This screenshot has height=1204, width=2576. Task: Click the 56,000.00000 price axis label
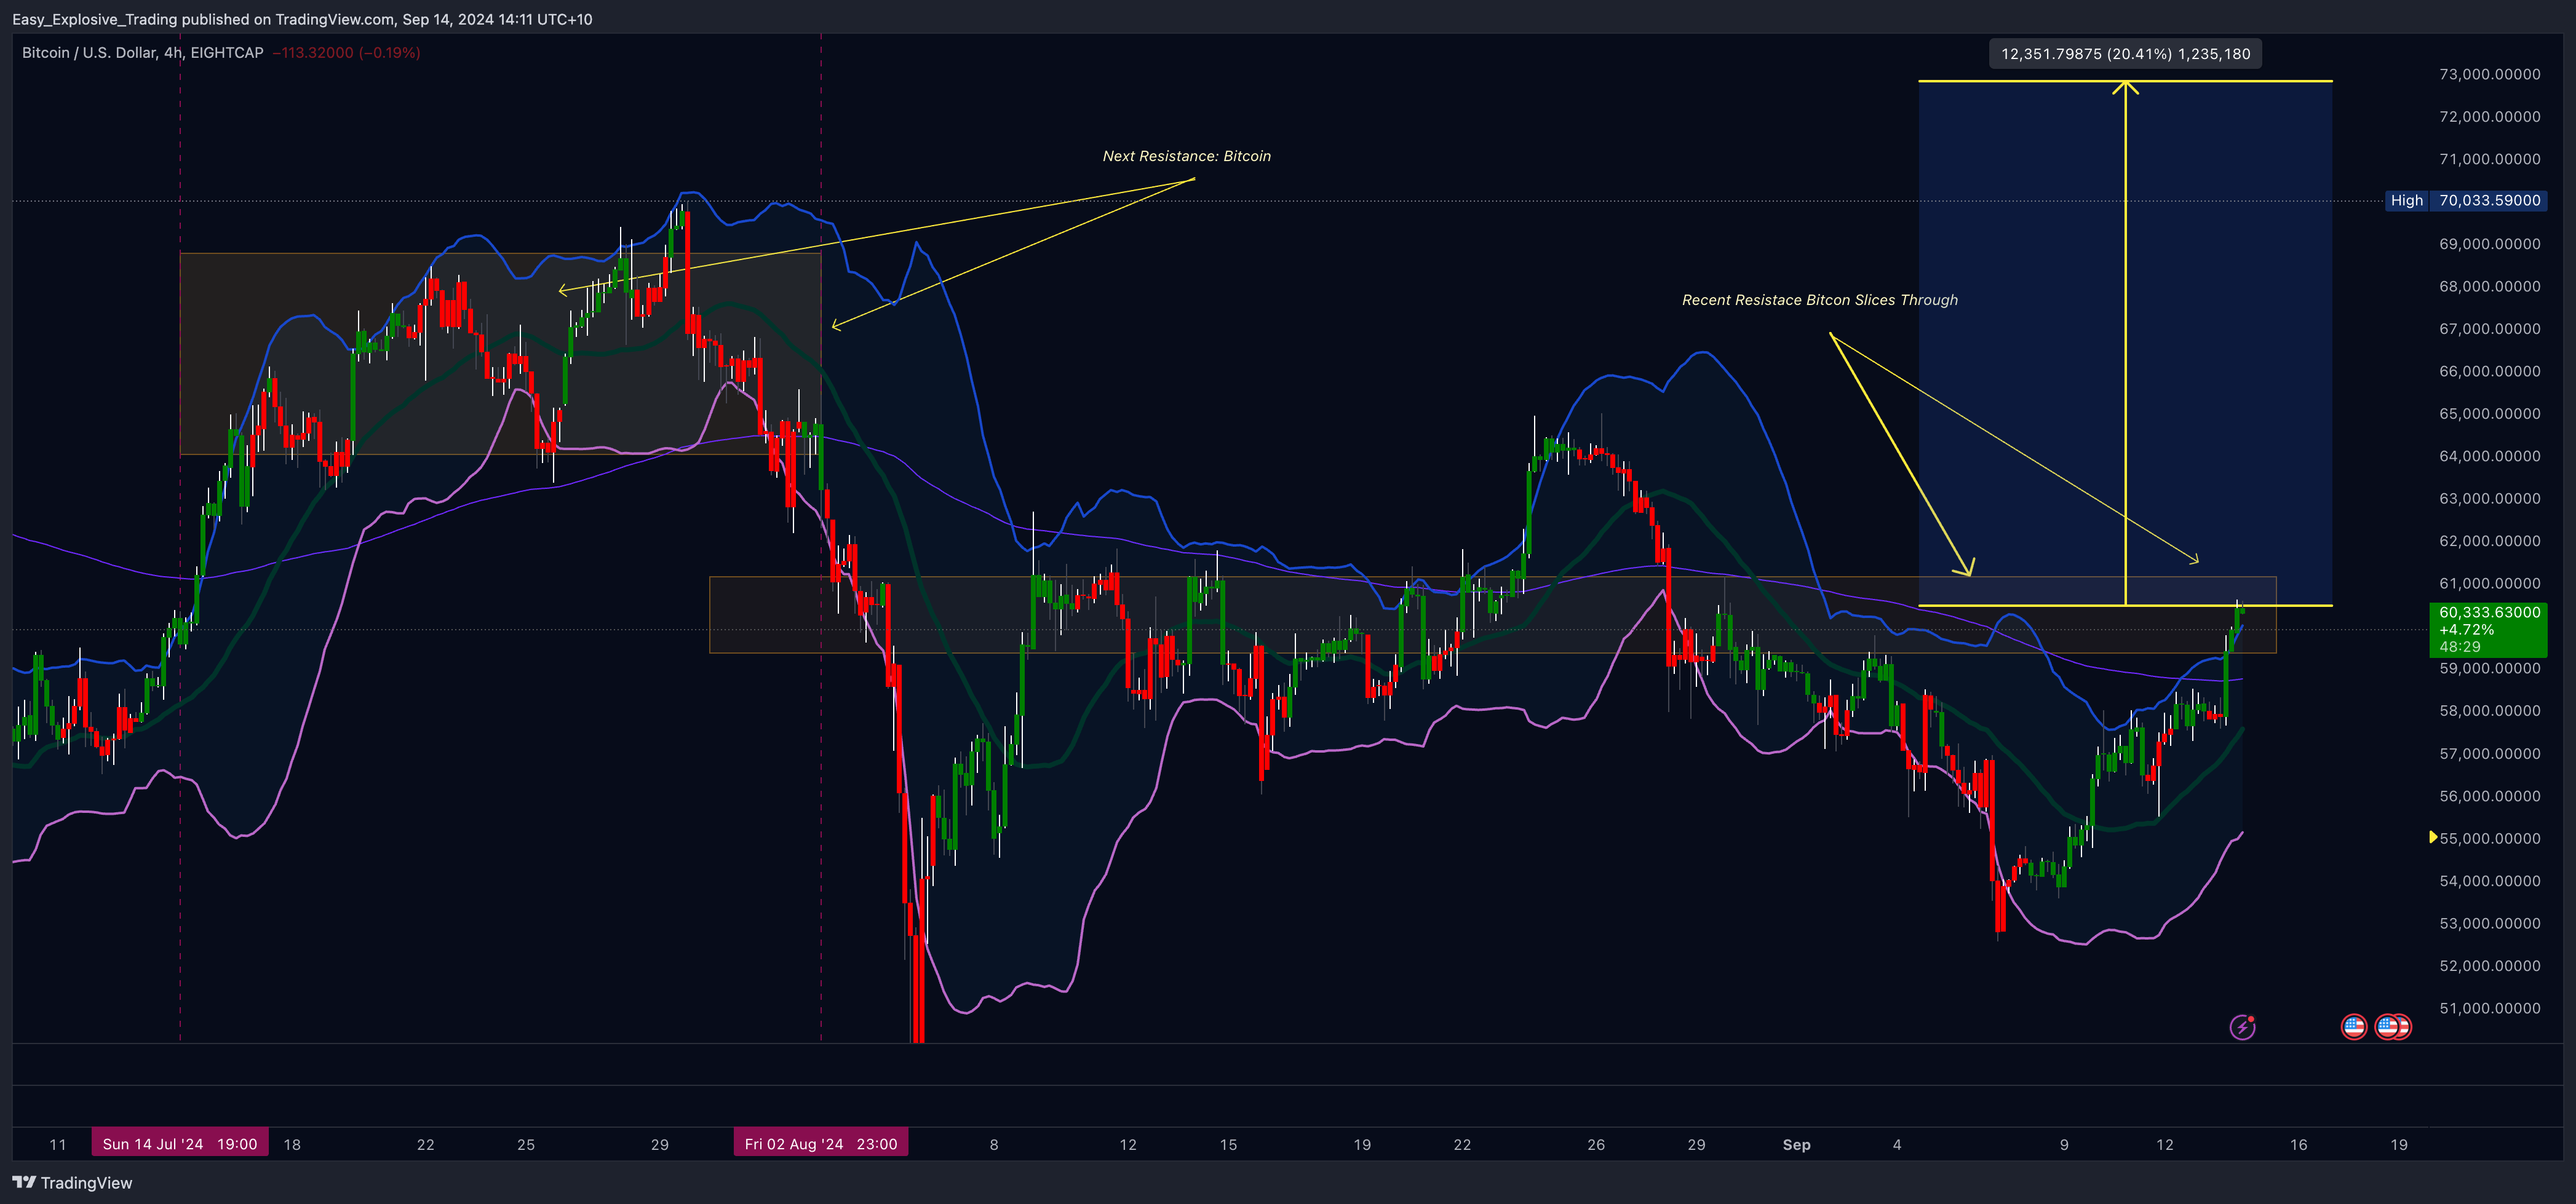coord(2490,796)
